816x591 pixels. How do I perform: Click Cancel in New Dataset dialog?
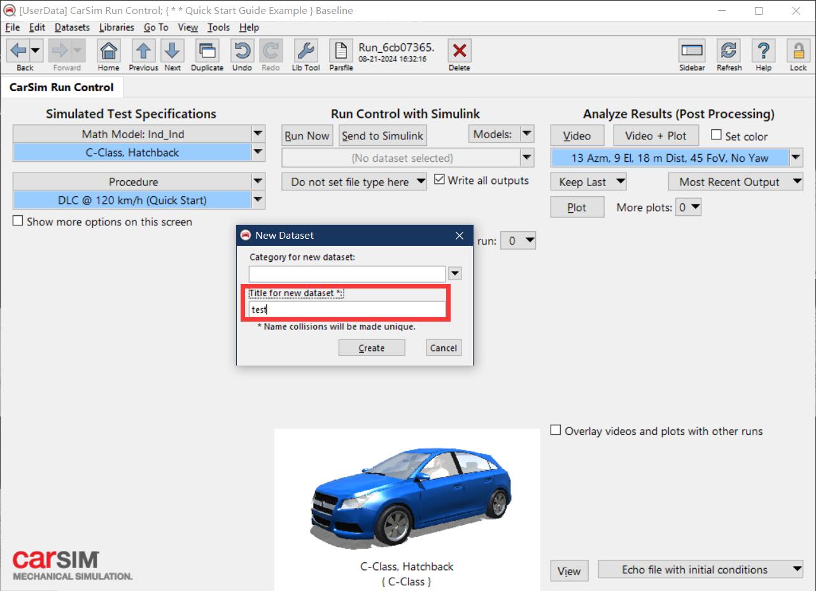[x=444, y=348]
